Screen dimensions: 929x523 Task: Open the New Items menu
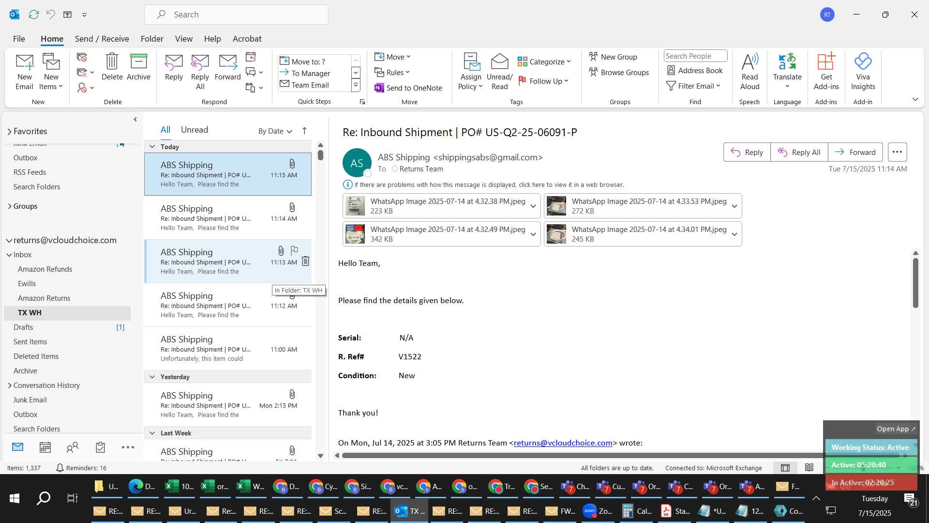point(51,72)
